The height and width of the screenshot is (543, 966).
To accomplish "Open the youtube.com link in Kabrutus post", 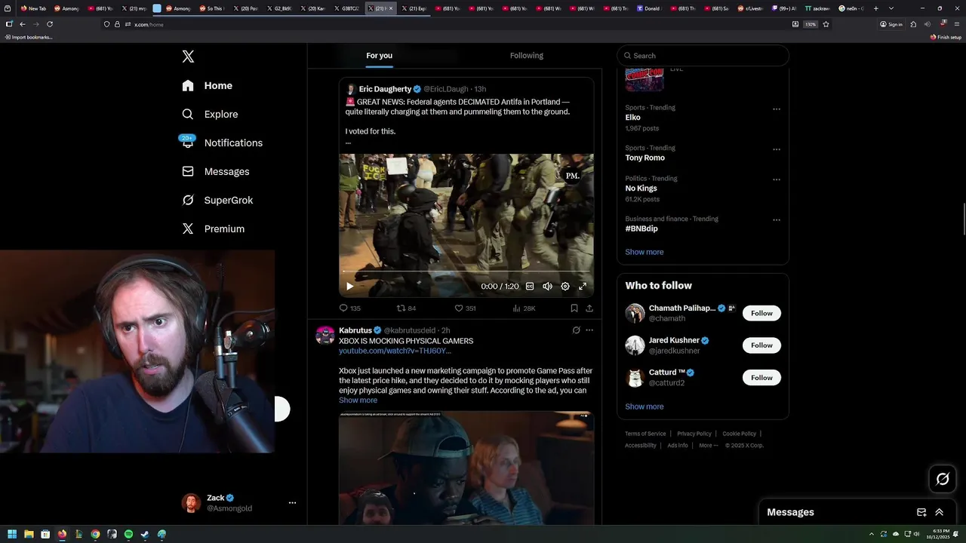I will click(395, 351).
